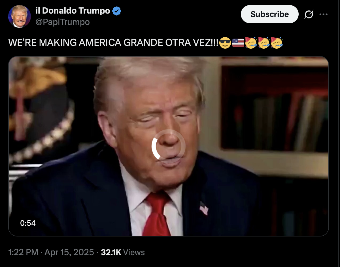Open the 1:22 PM timestamp link
340x267 pixels.
click(x=24, y=252)
